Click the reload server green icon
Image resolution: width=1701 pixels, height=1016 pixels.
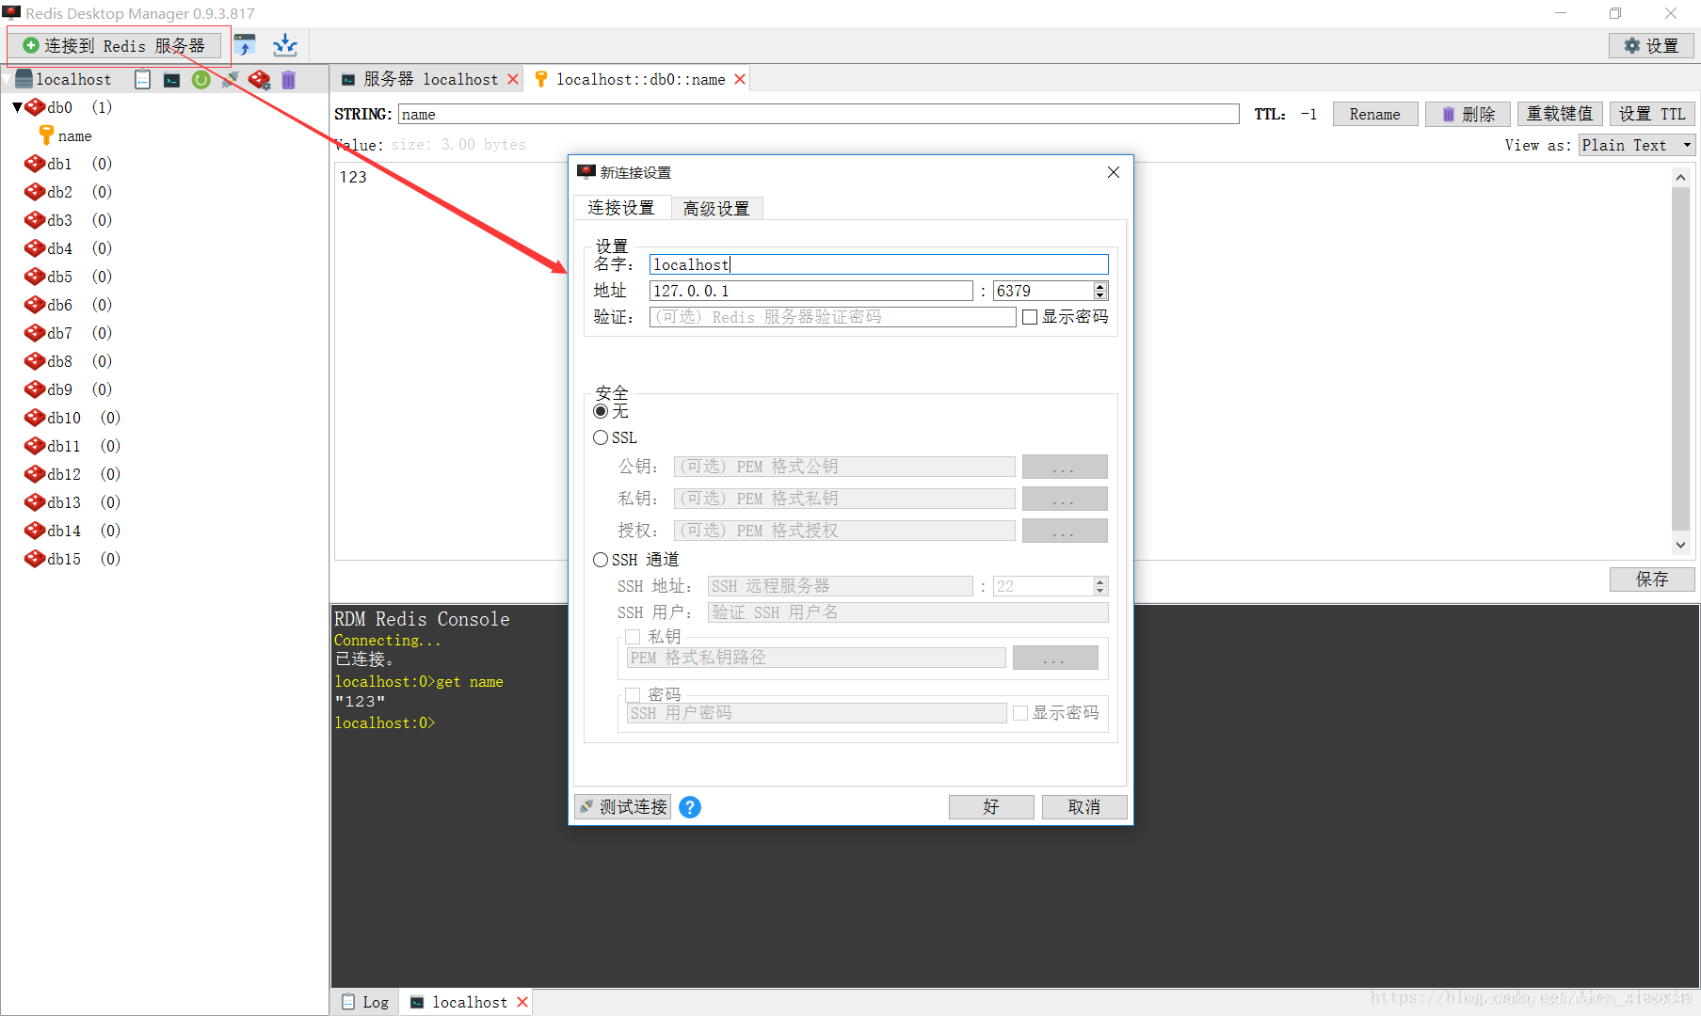coord(201,79)
